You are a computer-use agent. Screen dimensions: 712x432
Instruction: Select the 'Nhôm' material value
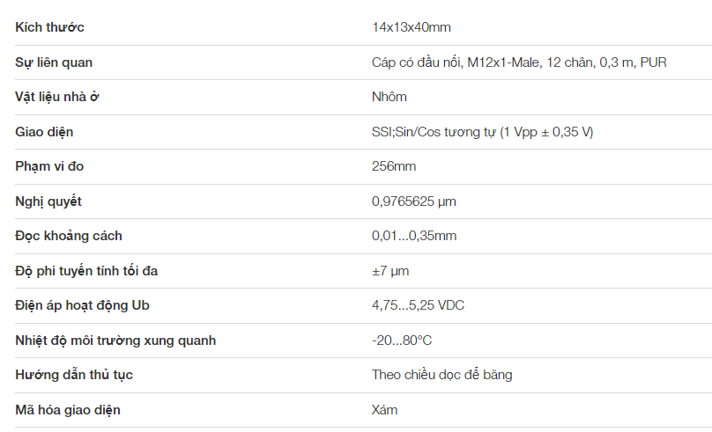coord(389,97)
